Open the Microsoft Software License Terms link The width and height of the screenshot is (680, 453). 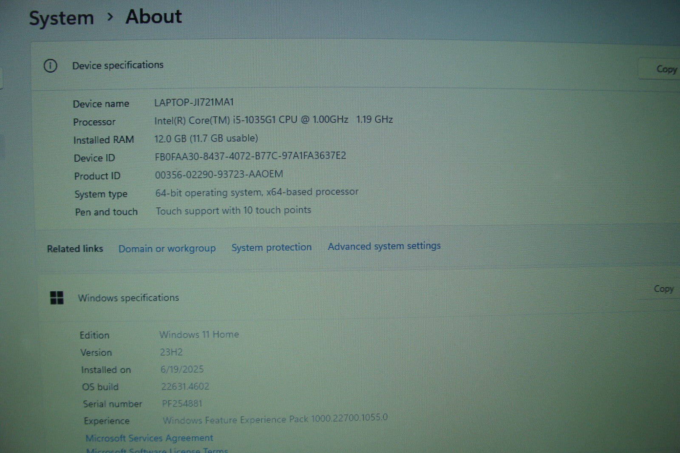(x=157, y=450)
